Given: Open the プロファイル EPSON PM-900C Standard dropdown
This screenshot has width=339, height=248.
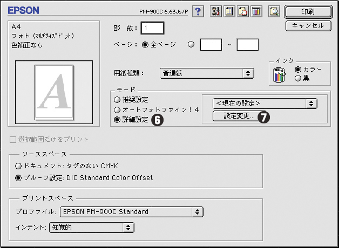Looking at the screenshot, I should pos(132,212).
